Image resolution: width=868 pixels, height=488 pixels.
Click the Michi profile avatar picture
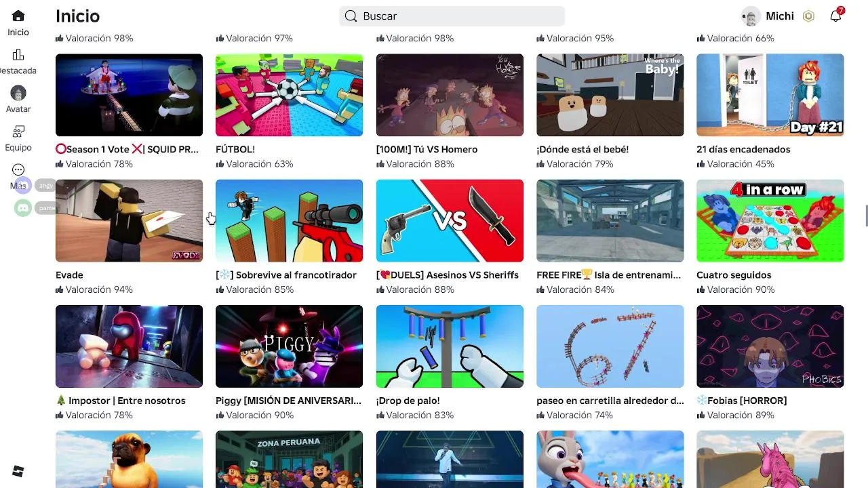click(x=751, y=16)
